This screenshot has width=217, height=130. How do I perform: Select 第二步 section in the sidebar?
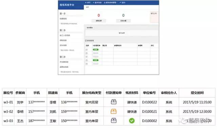point(62,30)
